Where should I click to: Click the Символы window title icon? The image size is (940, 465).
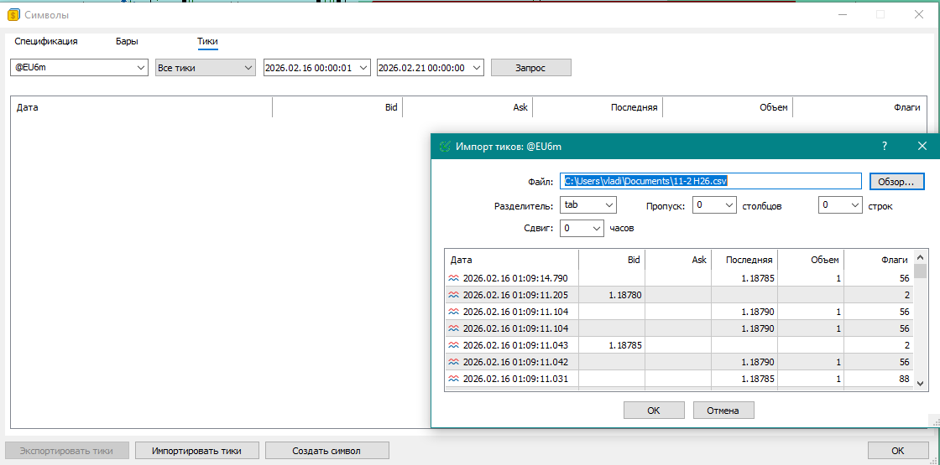click(x=13, y=14)
